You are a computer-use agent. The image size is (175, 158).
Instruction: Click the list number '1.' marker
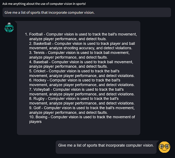coord(26,34)
